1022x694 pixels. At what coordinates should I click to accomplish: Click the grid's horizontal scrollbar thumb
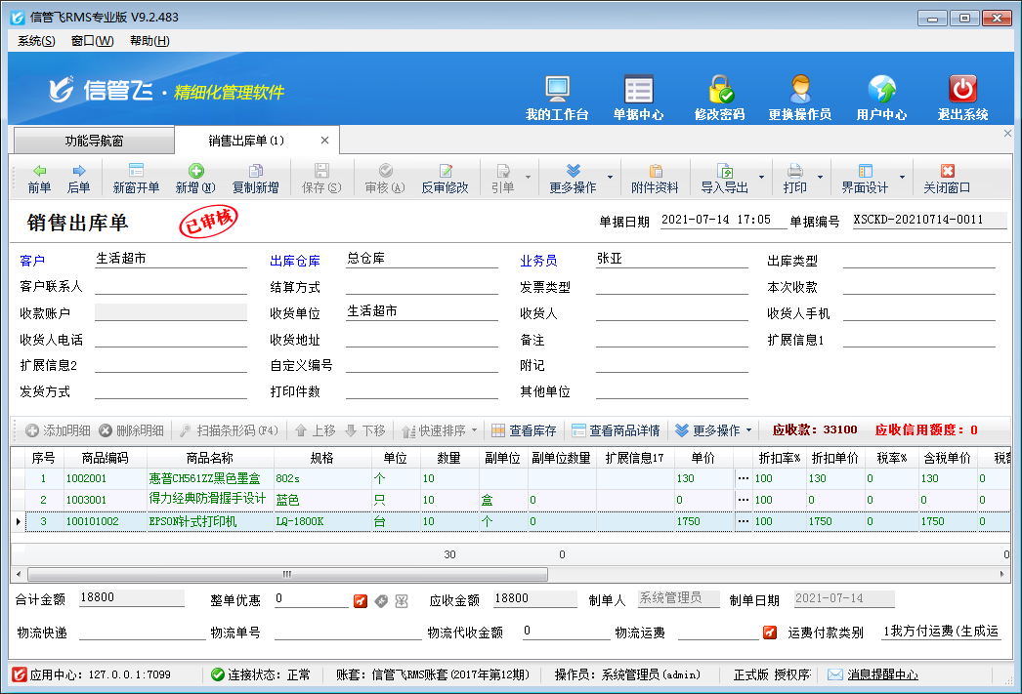pos(285,574)
